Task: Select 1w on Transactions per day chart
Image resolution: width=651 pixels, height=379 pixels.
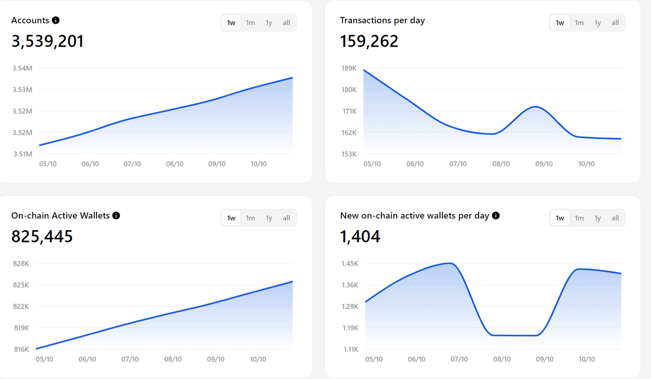Action: click(560, 23)
